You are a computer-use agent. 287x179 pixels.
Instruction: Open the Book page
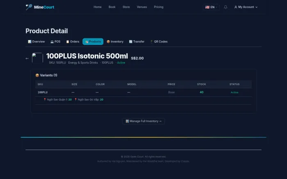point(112,7)
